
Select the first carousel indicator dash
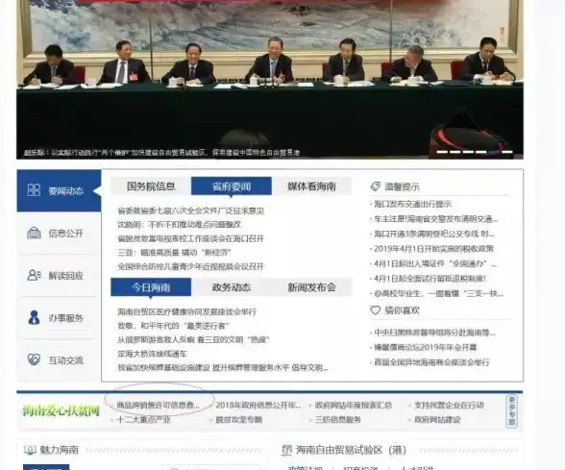coord(442,152)
